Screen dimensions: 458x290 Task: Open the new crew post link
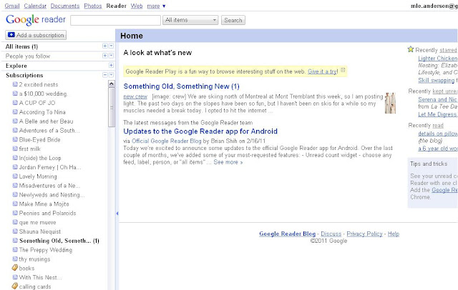tap(135, 96)
